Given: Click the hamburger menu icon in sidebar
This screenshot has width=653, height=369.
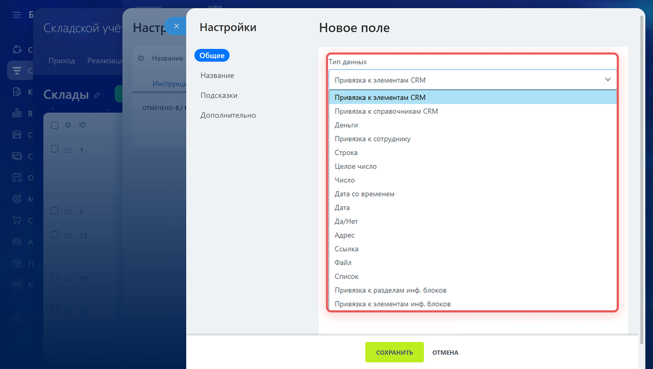Looking at the screenshot, I should coord(17,15).
